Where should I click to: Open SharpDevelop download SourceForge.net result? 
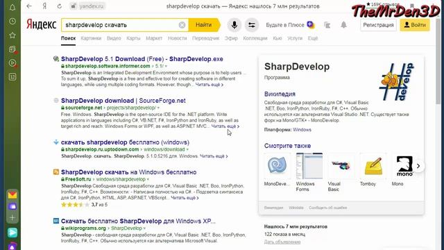tap(123, 101)
